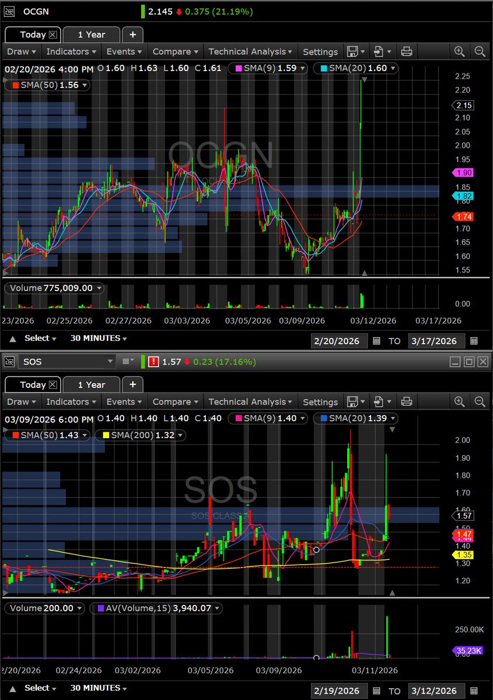Image resolution: width=493 pixels, height=700 pixels.
Task: Collapse the OCGN chart bottom panel arrow
Action: (12, 338)
